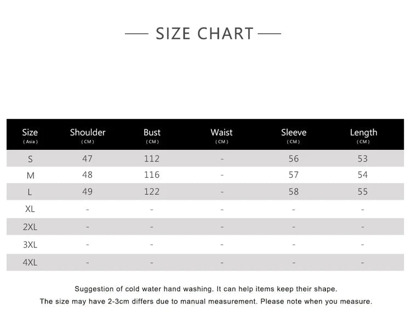The height and width of the screenshot is (321, 411).
Task: Select the Bust column header
Action: 152,135
